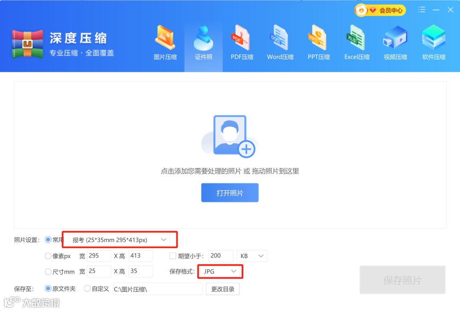The image size is (460, 311).
Task: Open the Excel压缩 tool
Action: [x=357, y=43]
